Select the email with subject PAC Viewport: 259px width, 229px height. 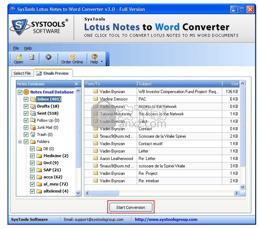(x=162, y=99)
